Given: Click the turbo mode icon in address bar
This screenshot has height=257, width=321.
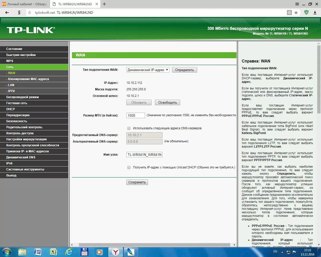Looking at the screenshot, I should click(289, 13).
